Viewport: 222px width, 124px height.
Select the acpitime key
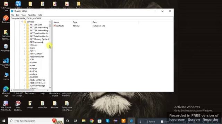tap(33, 74)
